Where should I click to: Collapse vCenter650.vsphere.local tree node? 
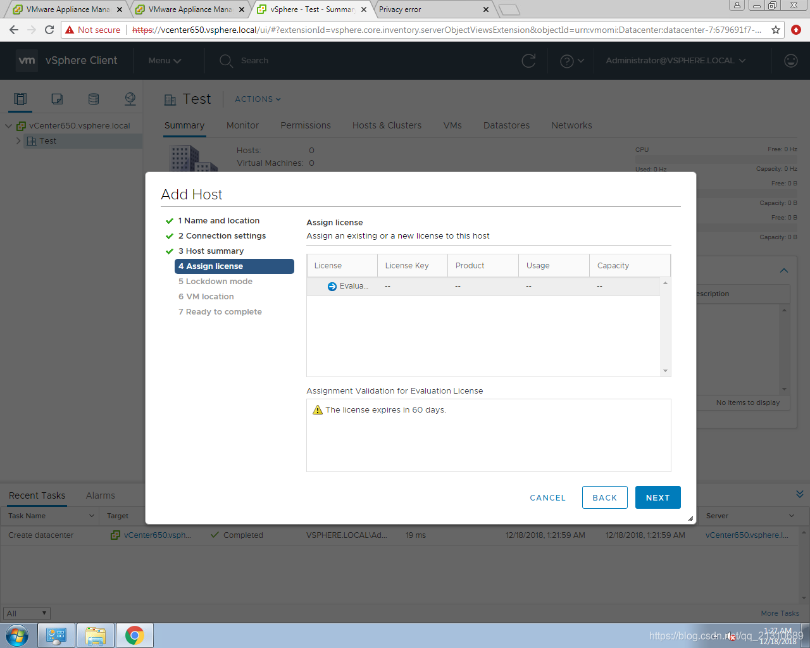(8, 126)
